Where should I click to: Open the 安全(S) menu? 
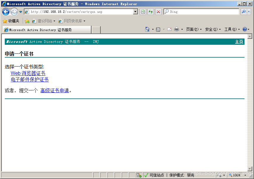tap(213, 29)
